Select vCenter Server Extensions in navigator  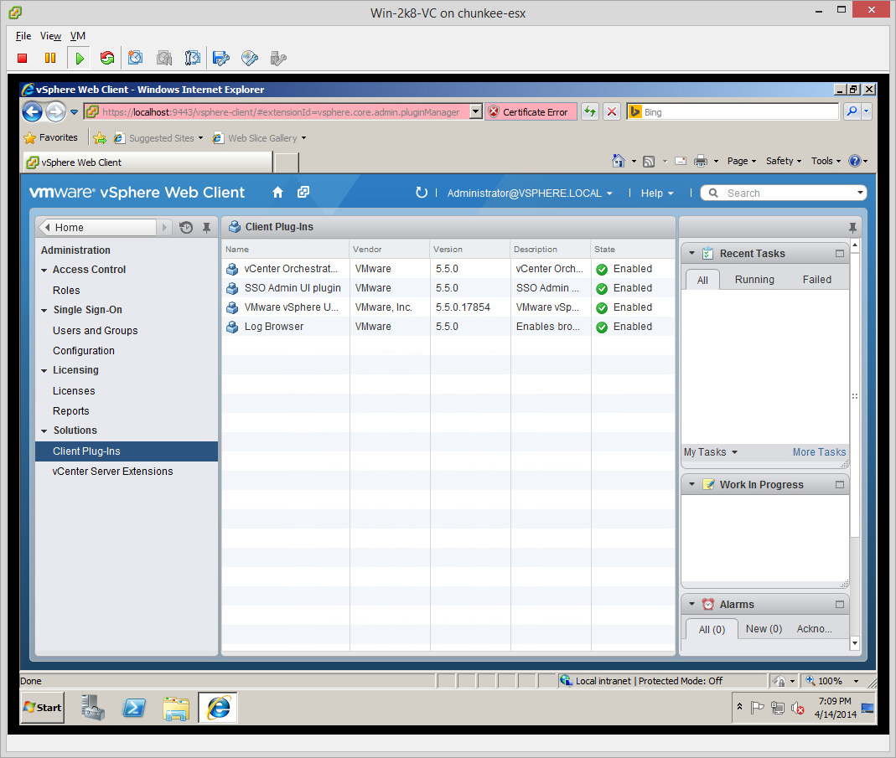pos(112,472)
